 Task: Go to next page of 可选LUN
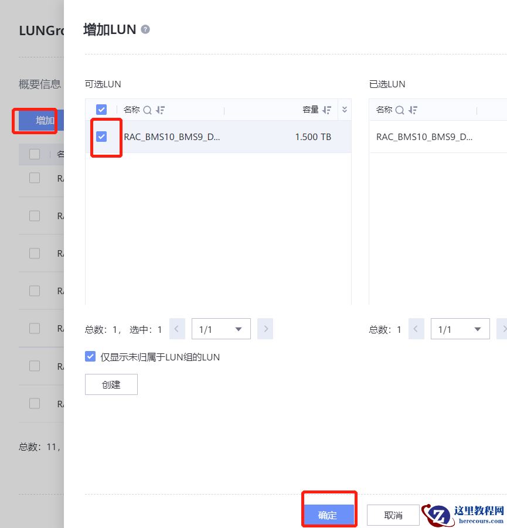(x=266, y=329)
